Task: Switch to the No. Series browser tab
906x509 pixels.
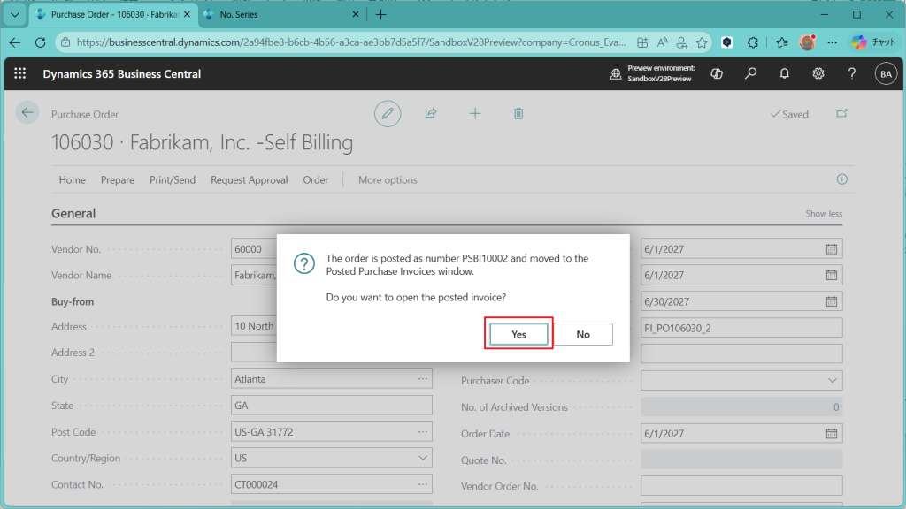Action: pos(281,15)
